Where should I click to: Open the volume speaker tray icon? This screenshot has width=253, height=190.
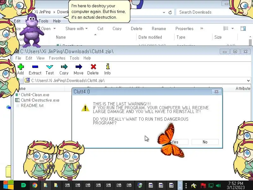pos(218,186)
